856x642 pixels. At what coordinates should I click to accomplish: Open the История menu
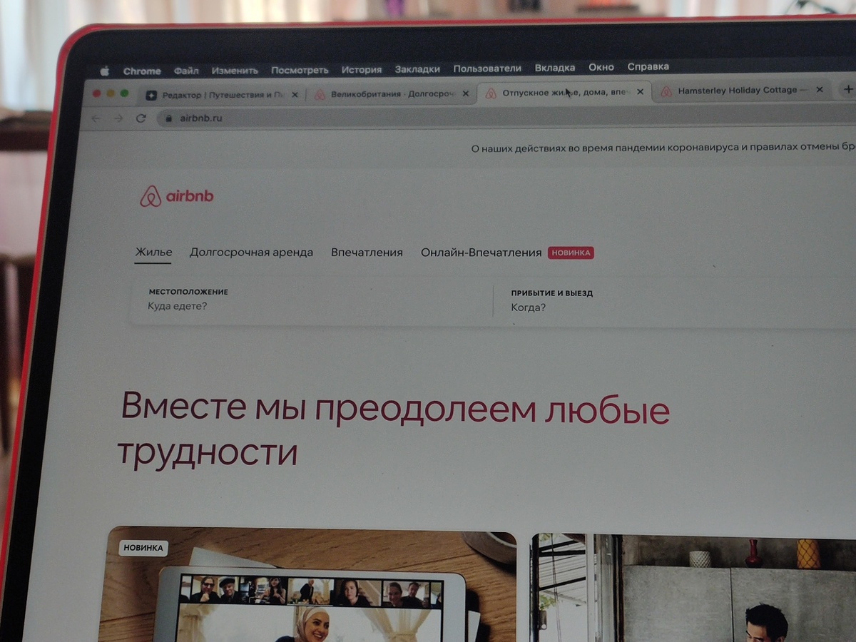click(361, 70)
